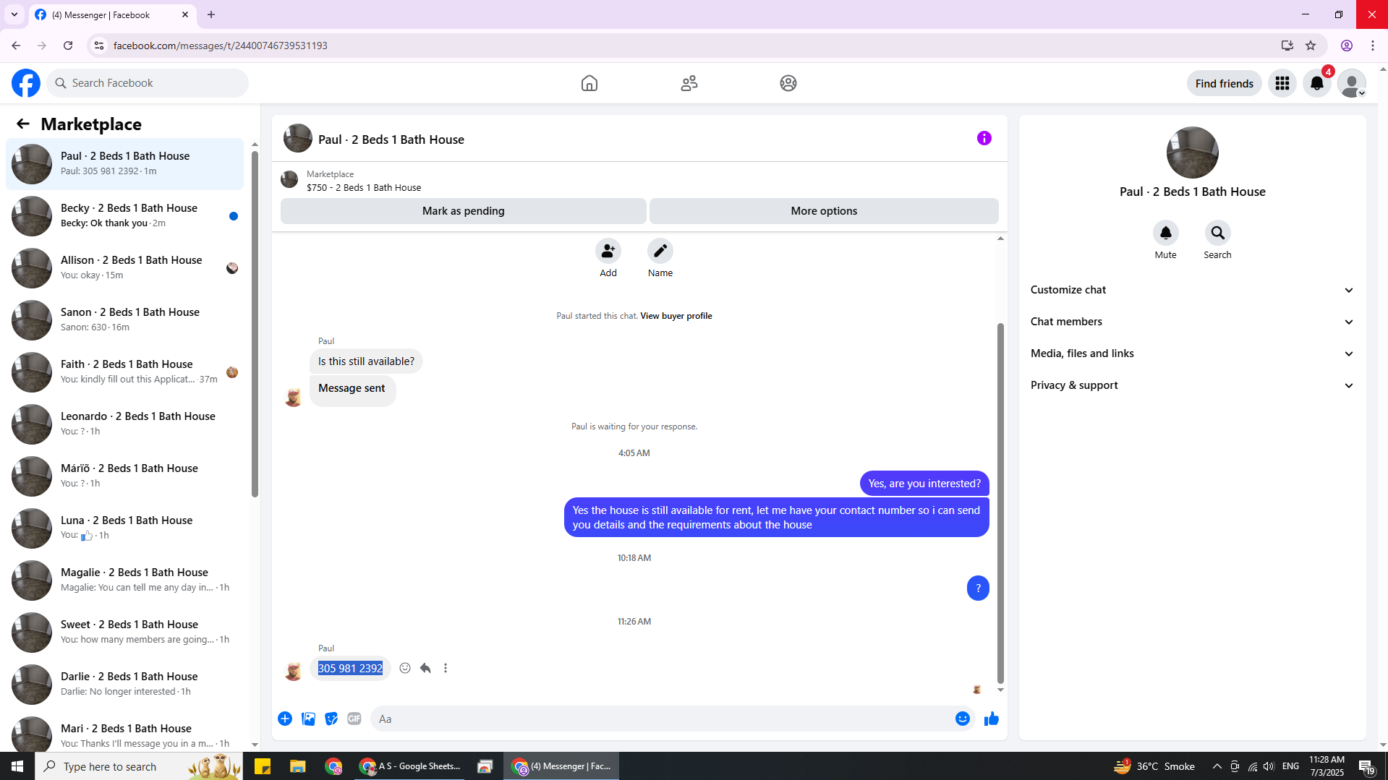Open the Groups icon in top navigation
The width and height of the screenshot is (1388, 780).
click(x=788, y=83)
